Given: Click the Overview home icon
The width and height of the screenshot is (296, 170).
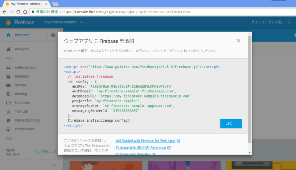Looking at the screenshot, I should tap(8, 35).
